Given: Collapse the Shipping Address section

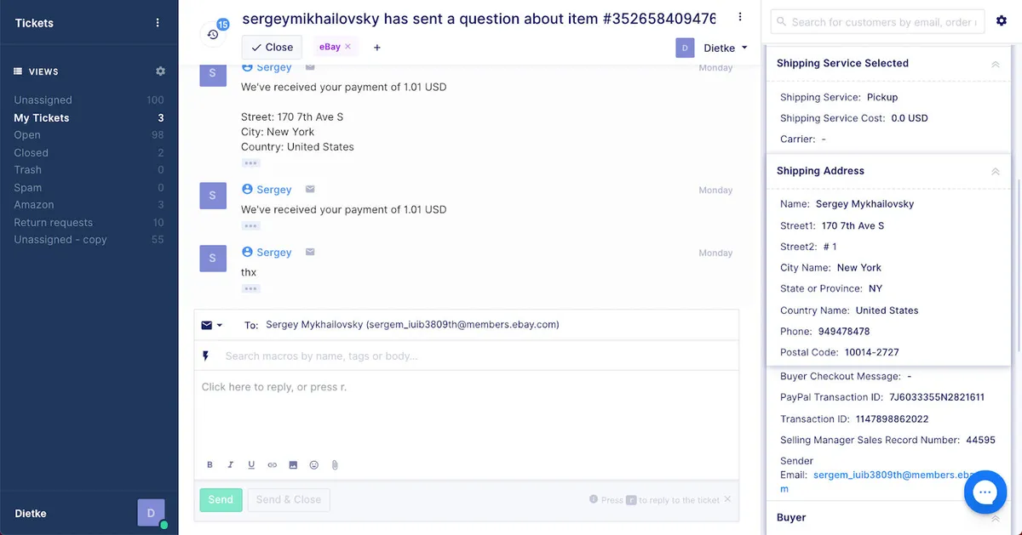Looking at the screenshot, I should (995, 171).
